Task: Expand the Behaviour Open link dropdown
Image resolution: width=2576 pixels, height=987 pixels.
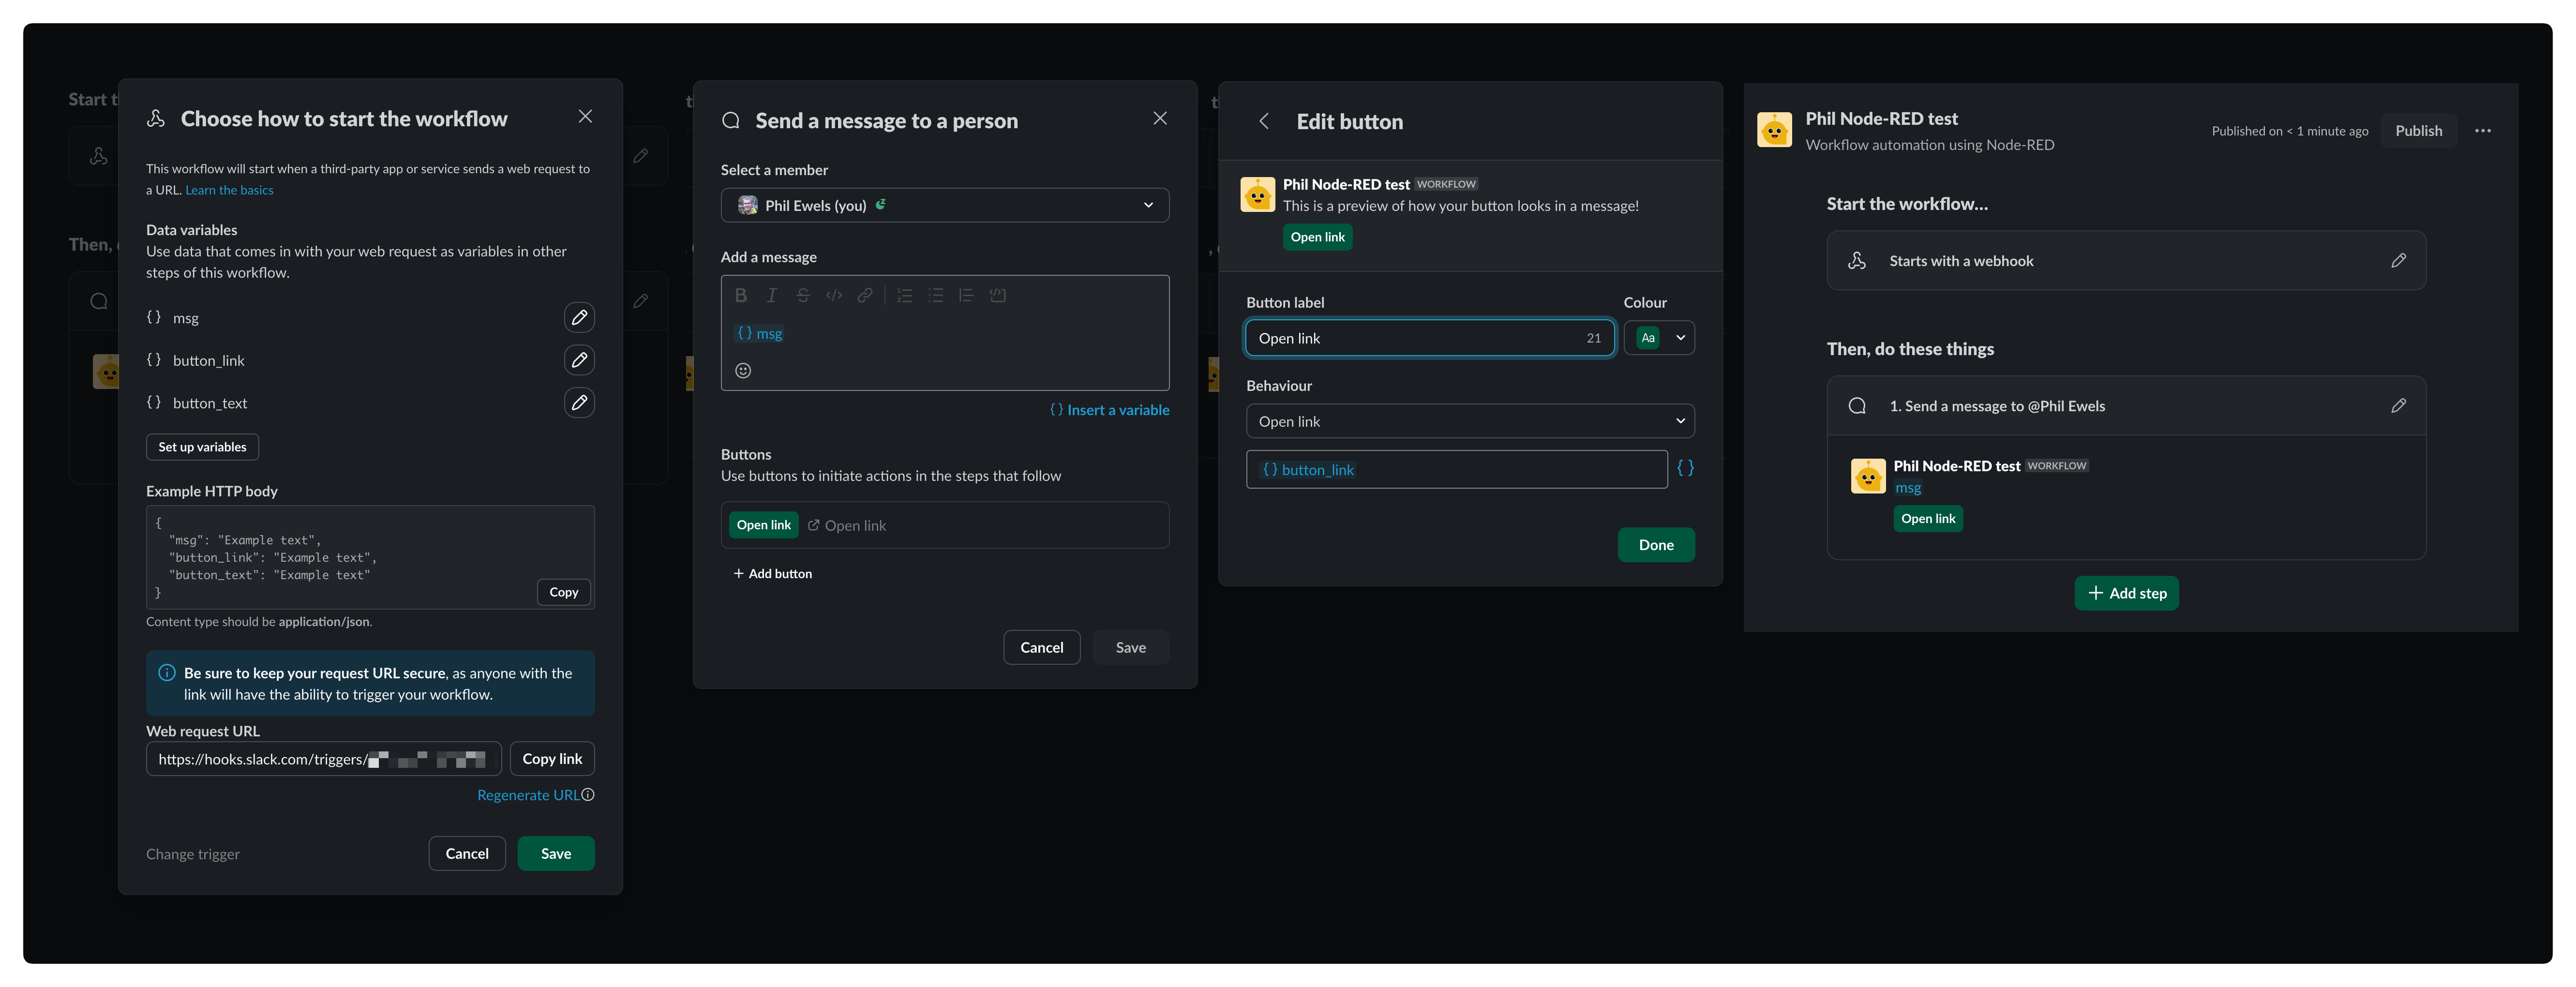Action: (1469, 421)
